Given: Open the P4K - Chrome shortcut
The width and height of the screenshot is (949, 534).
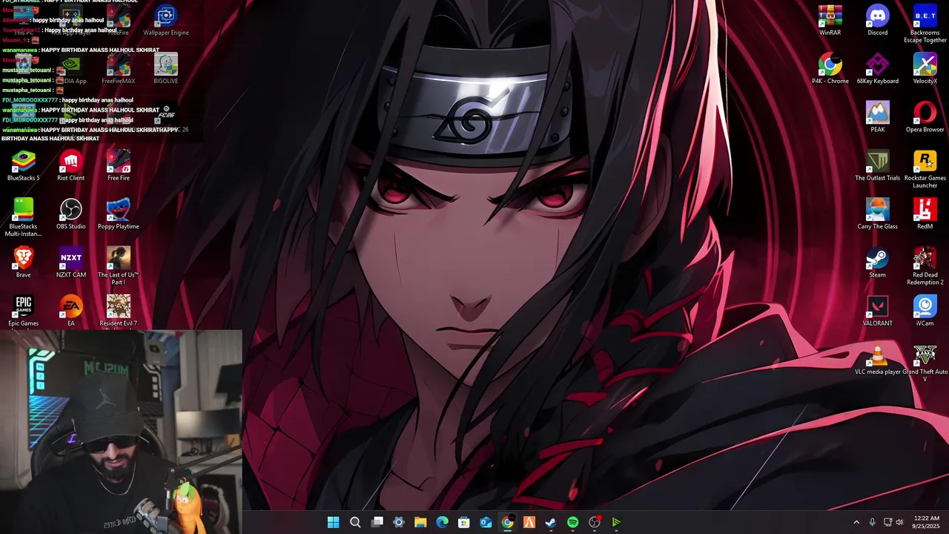Looking at the screenshot, I should pos(830,69).
